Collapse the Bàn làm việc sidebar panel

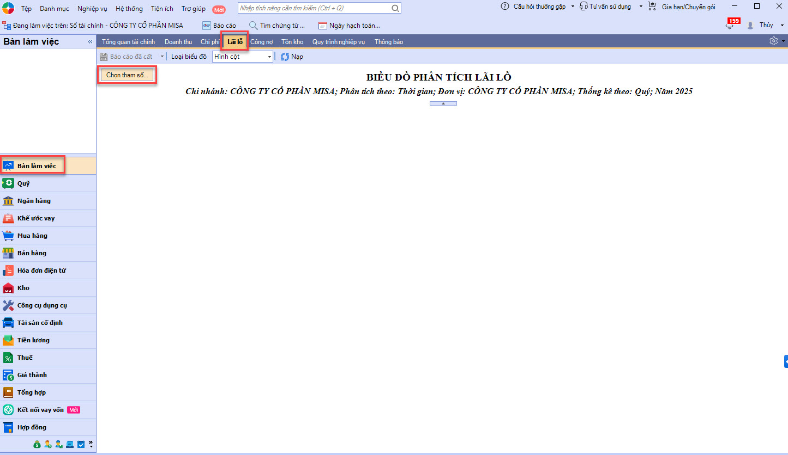tap(90, 42)
